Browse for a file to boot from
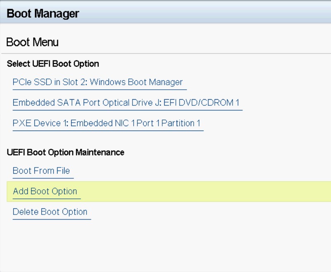 41,171
